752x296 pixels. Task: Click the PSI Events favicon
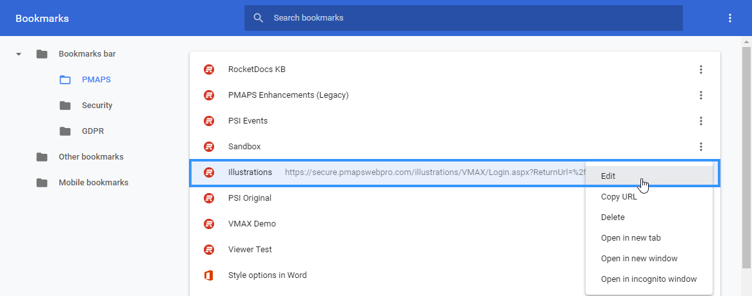(x=208, y=121)
